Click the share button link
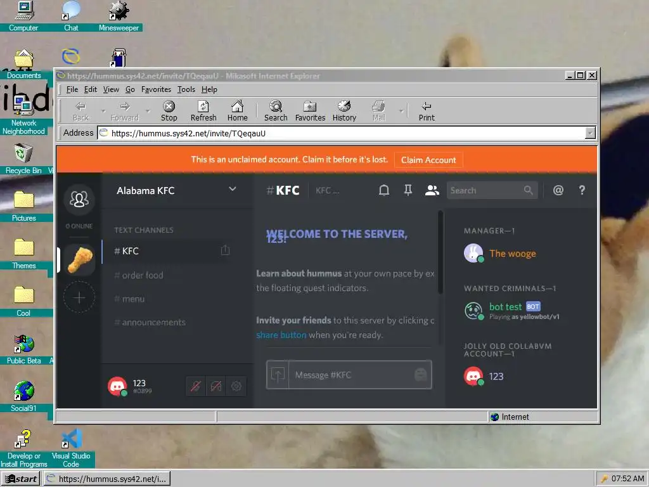This screenshot has height=487, width=649. point(281,335)
